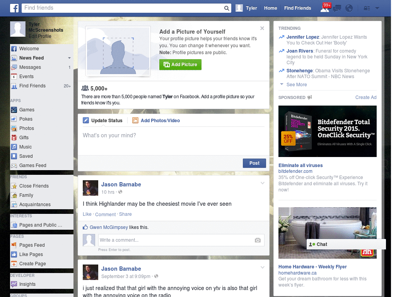Open the globe notifications icon
396x297 pixels.
(349, 9)
